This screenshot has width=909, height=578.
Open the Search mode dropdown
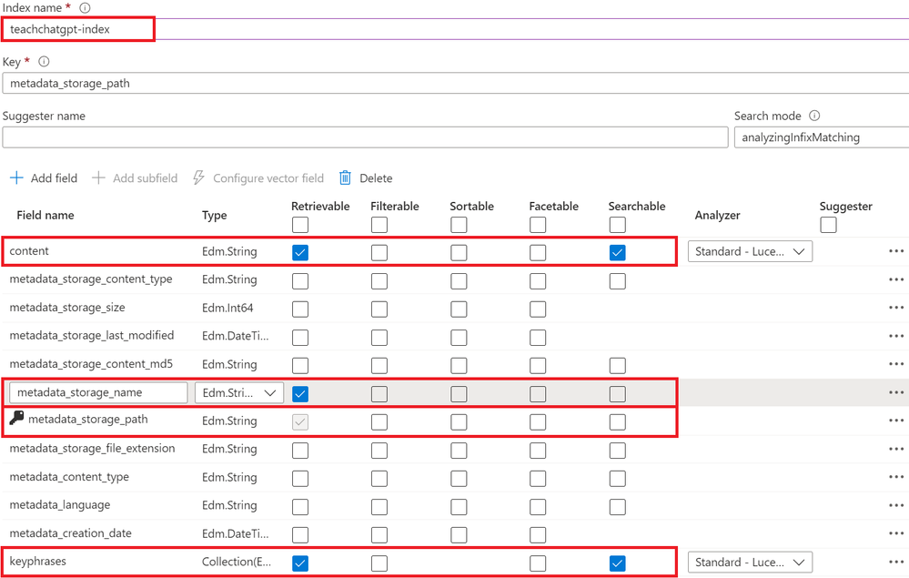pyautogui.click(x=820, y=137)
